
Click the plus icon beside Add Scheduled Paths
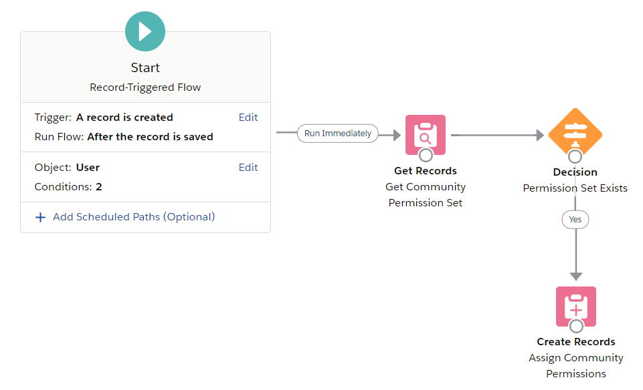(x=40, y=217)
